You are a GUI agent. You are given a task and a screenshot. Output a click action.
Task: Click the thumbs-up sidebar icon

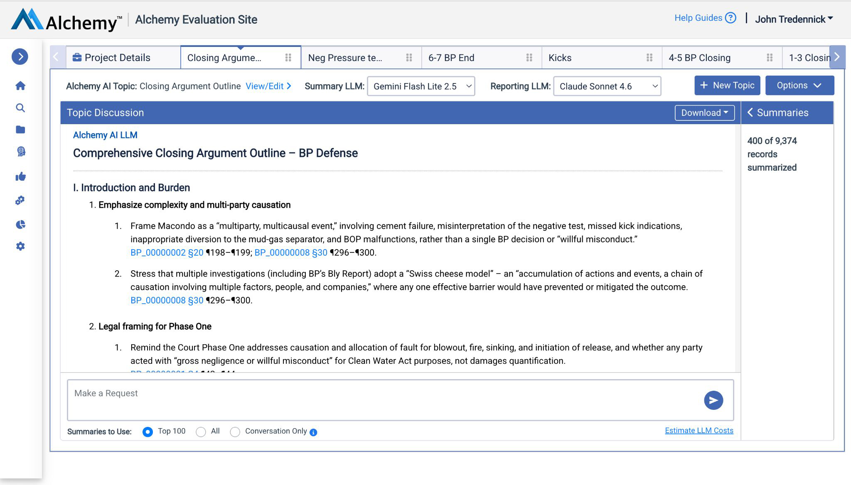point(20,177)
